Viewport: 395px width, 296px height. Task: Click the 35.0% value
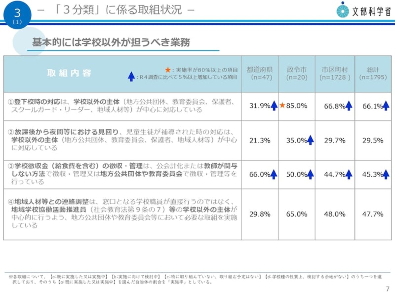tap(297, 140)
